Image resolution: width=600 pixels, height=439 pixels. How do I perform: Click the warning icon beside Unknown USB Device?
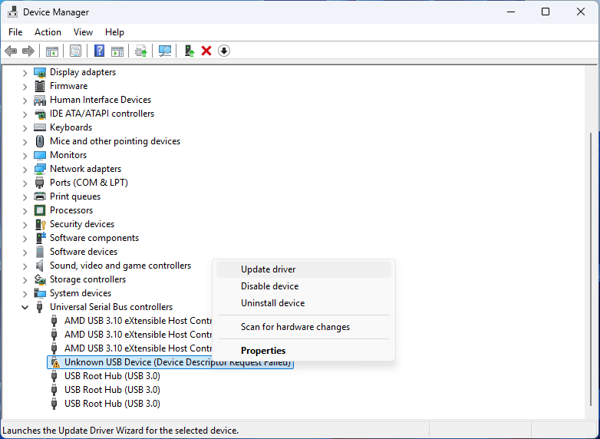(56, 362)
